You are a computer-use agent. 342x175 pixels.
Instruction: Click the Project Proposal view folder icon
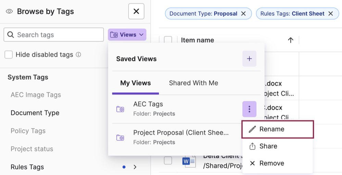click(x=120, y=137)
